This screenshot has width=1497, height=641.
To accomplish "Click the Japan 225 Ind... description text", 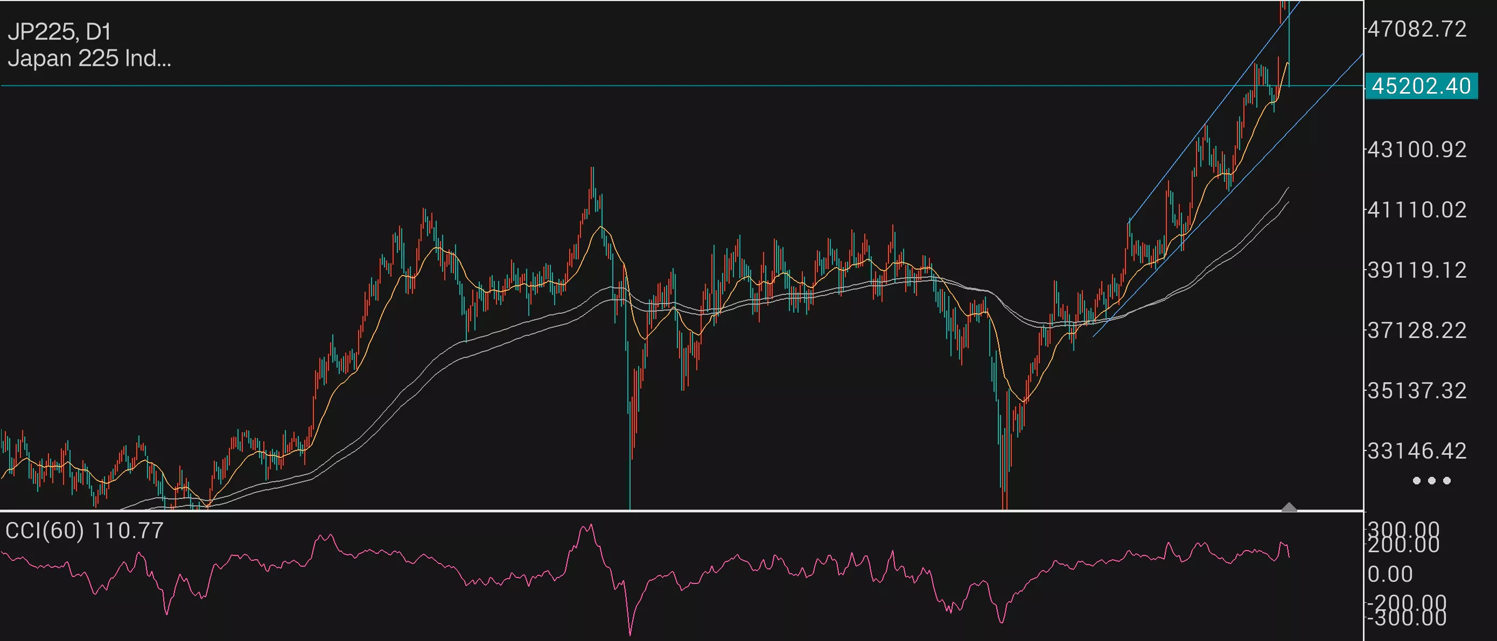I will [x=89, y=58].
